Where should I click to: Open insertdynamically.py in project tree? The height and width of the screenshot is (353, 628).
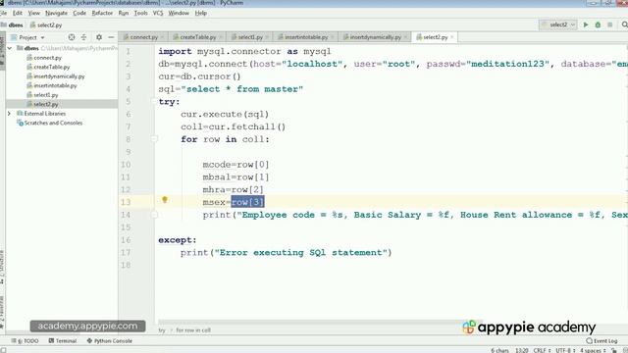[59, 76]
